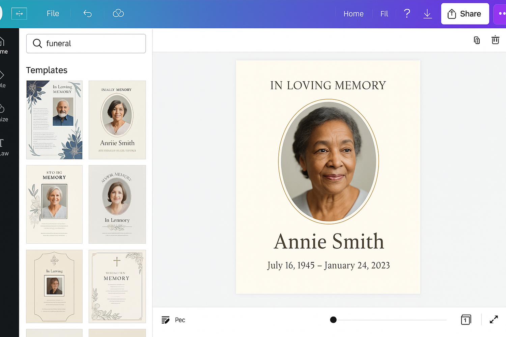Pick the ornate frame In Lerving template
The height and width of the screenshot is (337, 506).
click(x=54, y=286)
